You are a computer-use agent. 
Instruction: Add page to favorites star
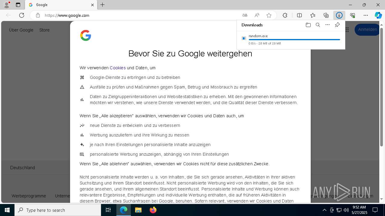tap(269, 15)
